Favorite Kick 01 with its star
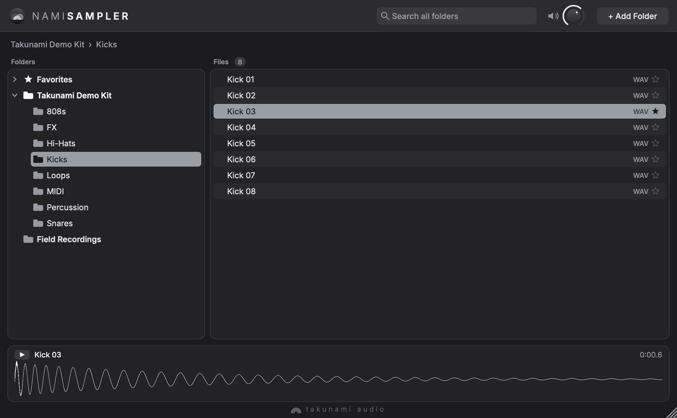 pyautogui.click(x=655, y=79)
